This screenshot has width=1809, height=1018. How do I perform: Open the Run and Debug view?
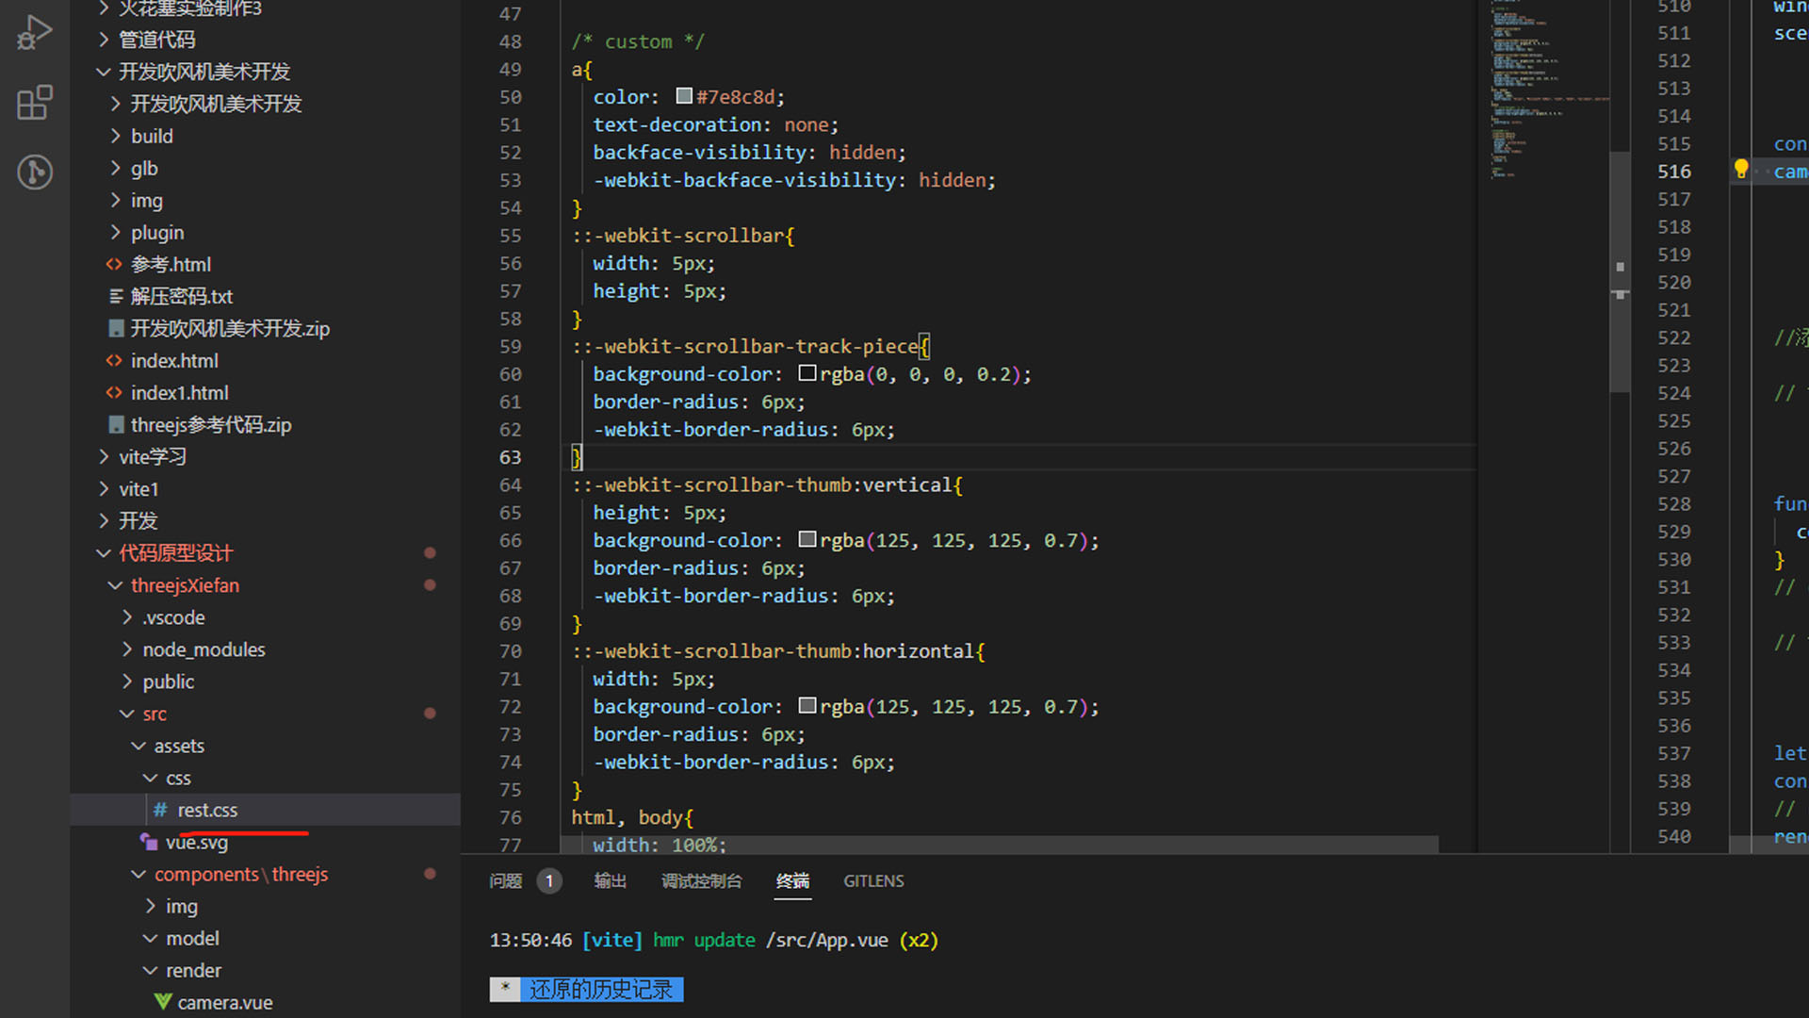(x=34, y=33)
